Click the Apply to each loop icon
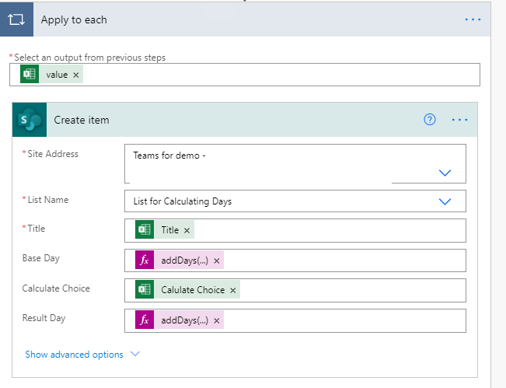Viewport: 506px width, 388px height. tap(16, 19)
